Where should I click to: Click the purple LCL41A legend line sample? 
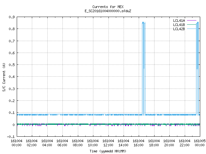[192, 21]
